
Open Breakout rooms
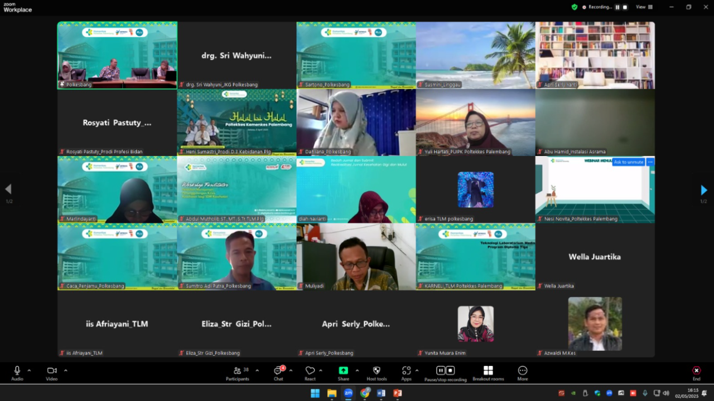click(x=488, y=373)
